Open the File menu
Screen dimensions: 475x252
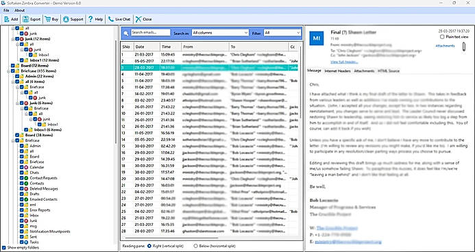coord(6,10)
